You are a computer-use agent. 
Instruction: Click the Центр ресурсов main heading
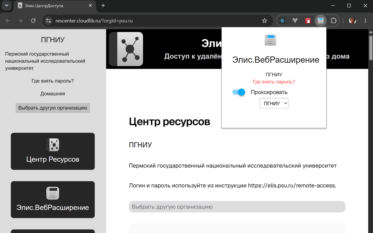point(169,121)
